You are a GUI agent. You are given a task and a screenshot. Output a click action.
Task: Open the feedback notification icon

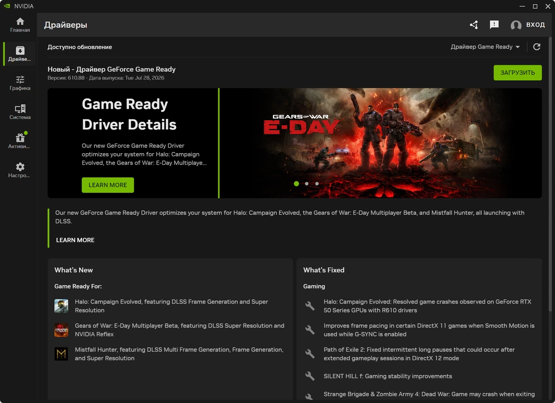coord(494,25)
